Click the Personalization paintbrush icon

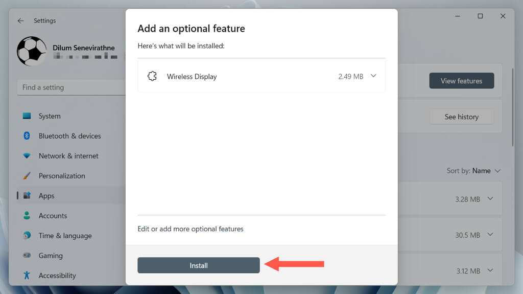pos(27,176)
